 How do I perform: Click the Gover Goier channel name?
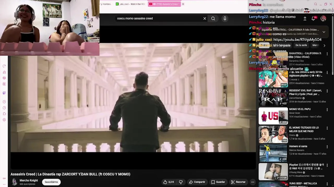tap(295, 113)
